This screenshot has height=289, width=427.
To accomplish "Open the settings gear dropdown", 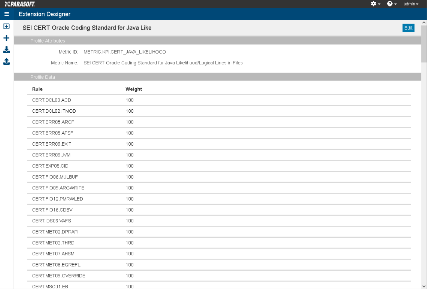I will pos(376,4).
